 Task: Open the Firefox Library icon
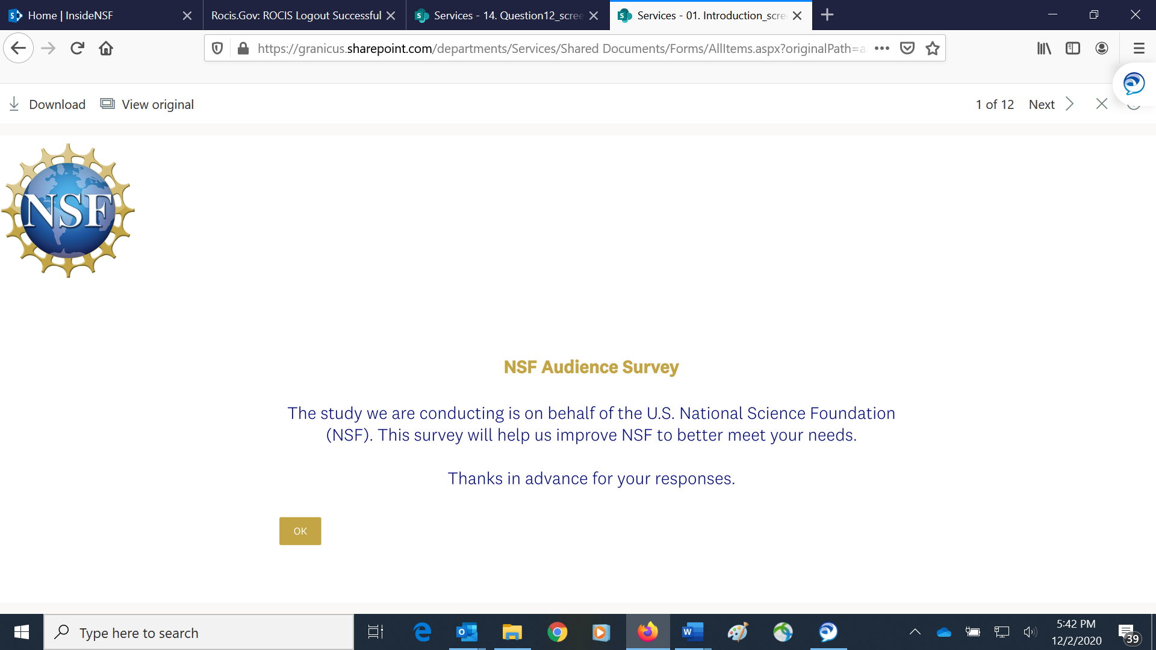click(x=1043, y=48)
